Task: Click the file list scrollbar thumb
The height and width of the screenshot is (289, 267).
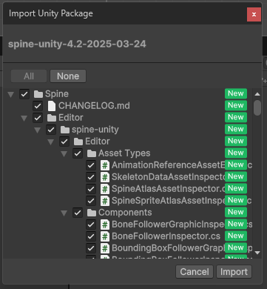Action: (257, 107)
